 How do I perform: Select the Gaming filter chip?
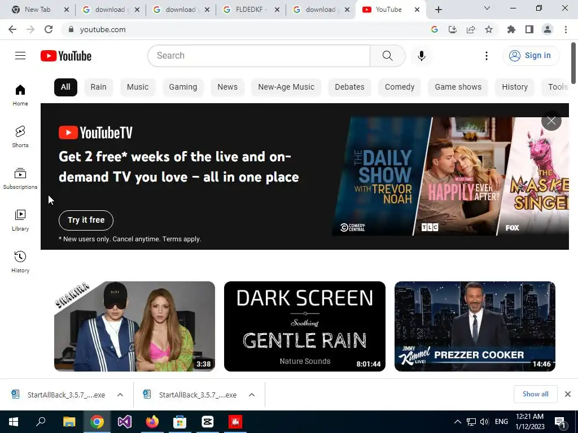pyautogui.click(x=183, y=87)
